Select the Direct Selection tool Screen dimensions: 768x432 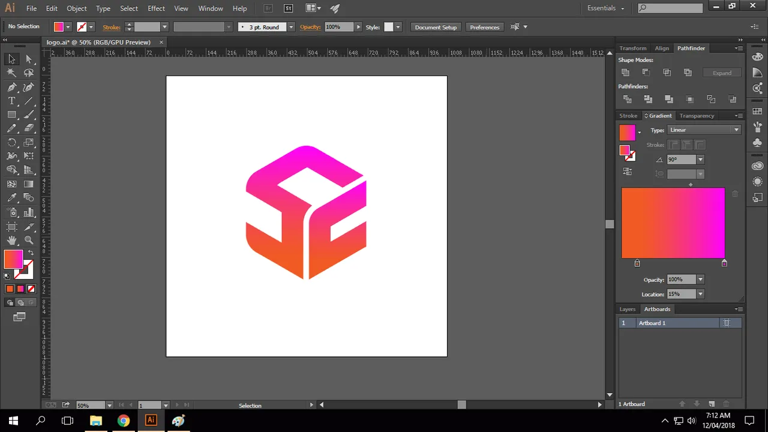[29, 59]
